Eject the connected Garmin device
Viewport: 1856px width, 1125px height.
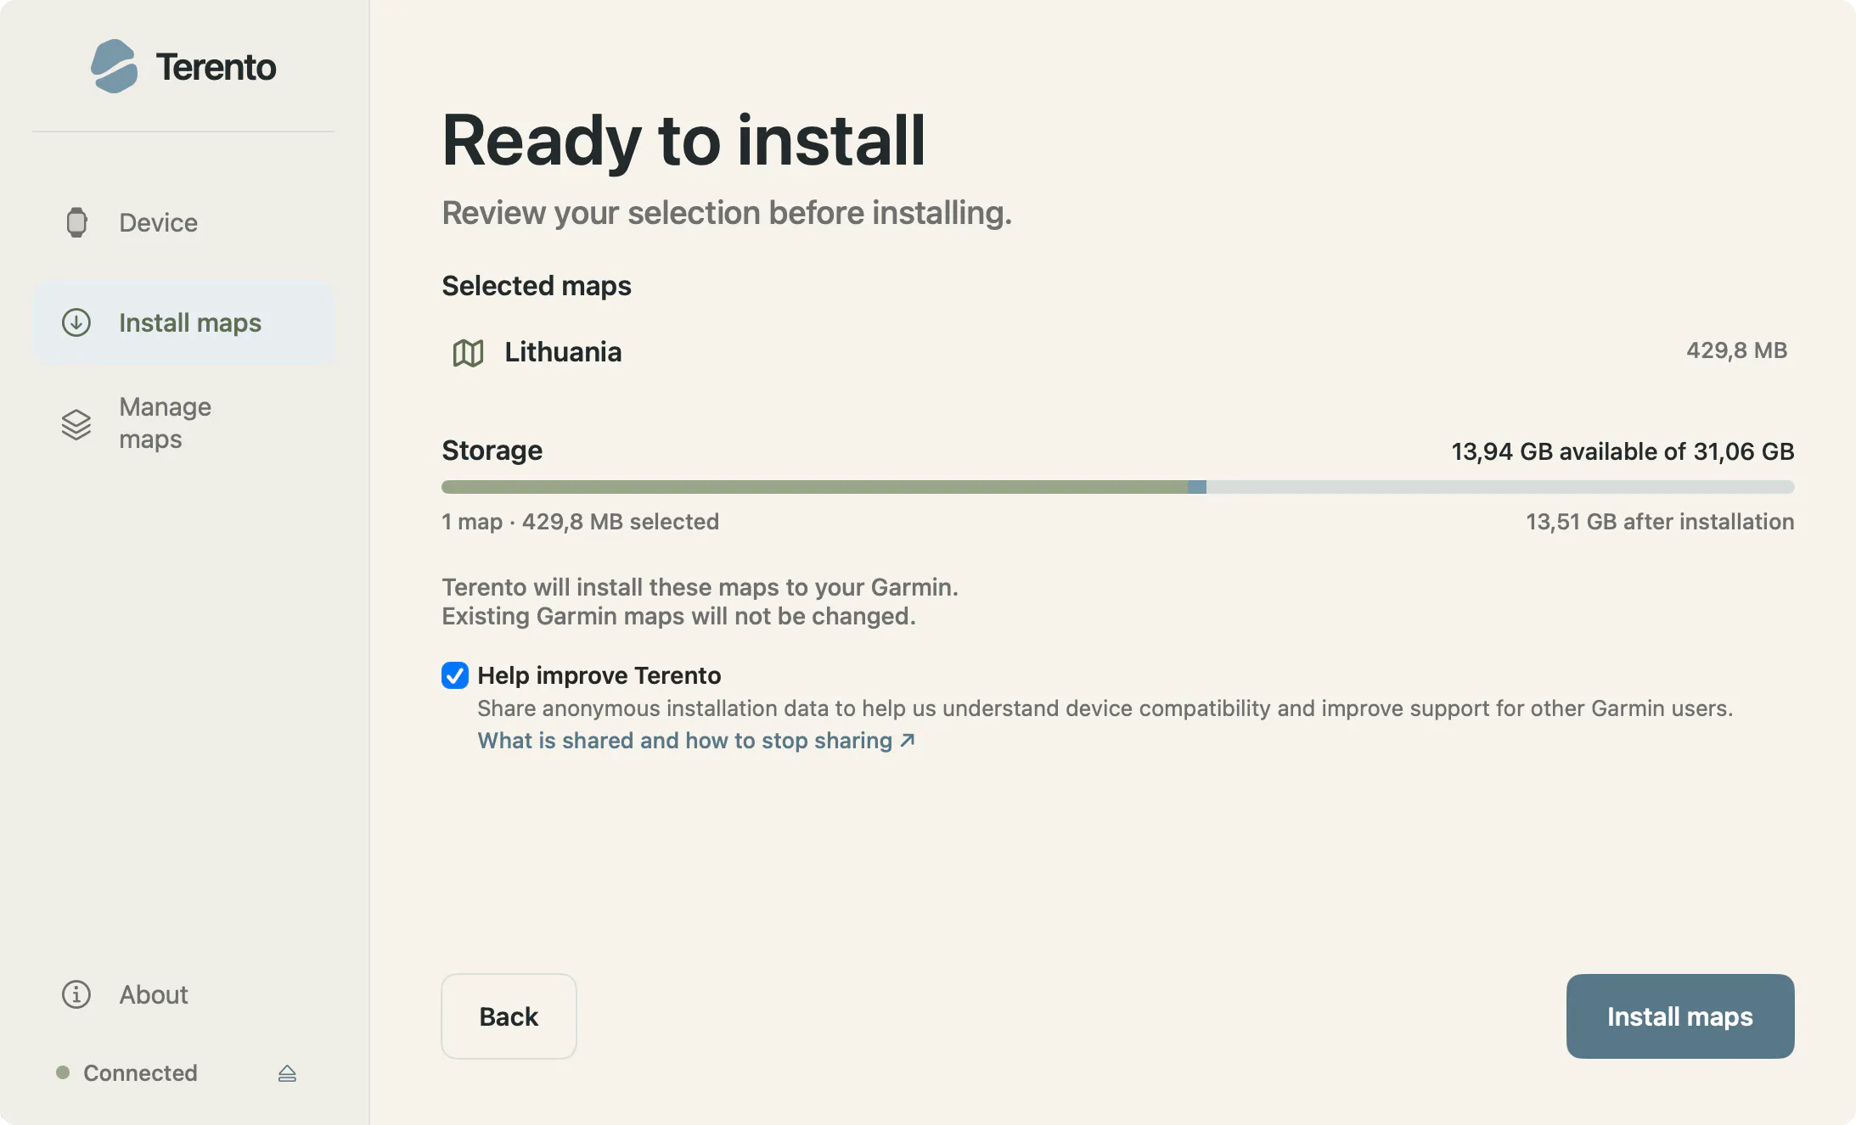coord(287,1073)
